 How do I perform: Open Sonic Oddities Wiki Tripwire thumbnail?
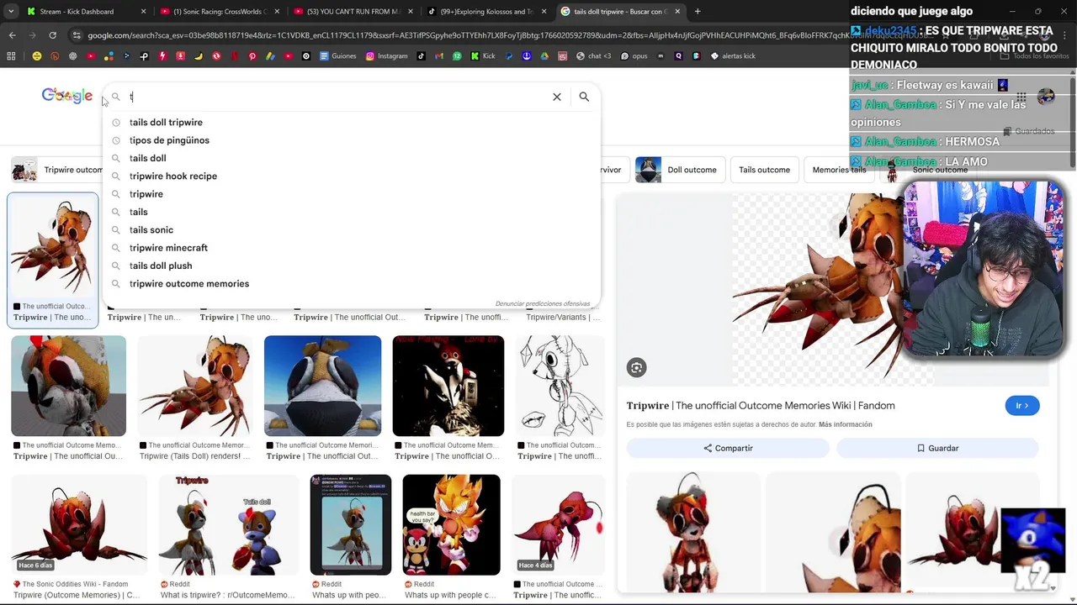pyautogui.click(x=79, y=525)
